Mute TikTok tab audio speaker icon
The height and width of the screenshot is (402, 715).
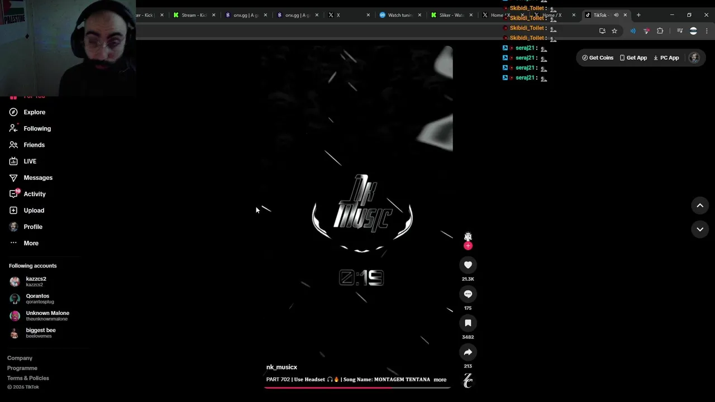click(616, 15)
